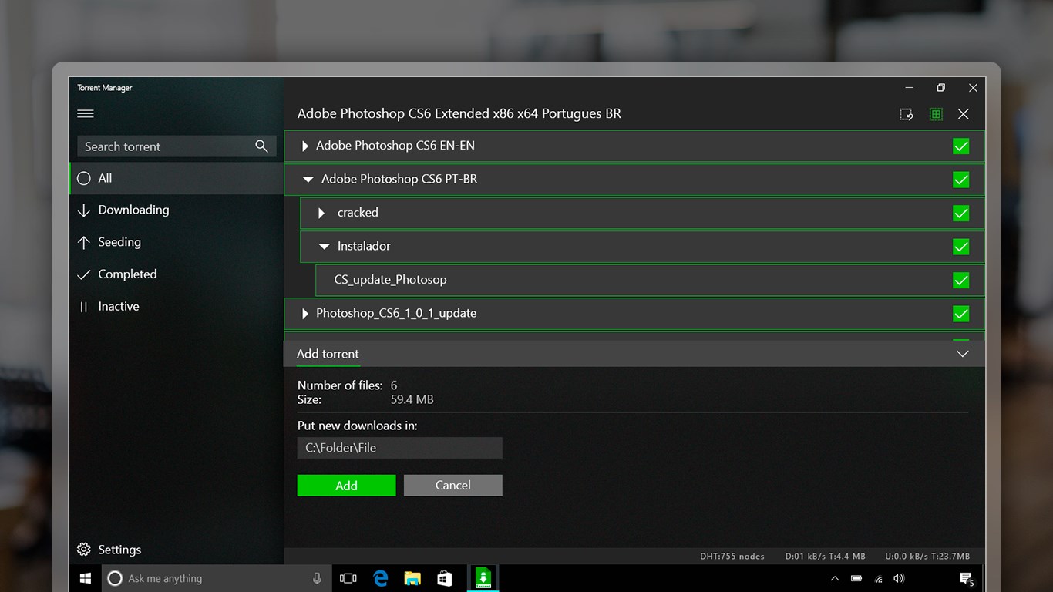The height and width of the screenshot is (592, 1053).
Task: Toggle the CS_update_Photosop checkbox
Action: coord(961,281)
